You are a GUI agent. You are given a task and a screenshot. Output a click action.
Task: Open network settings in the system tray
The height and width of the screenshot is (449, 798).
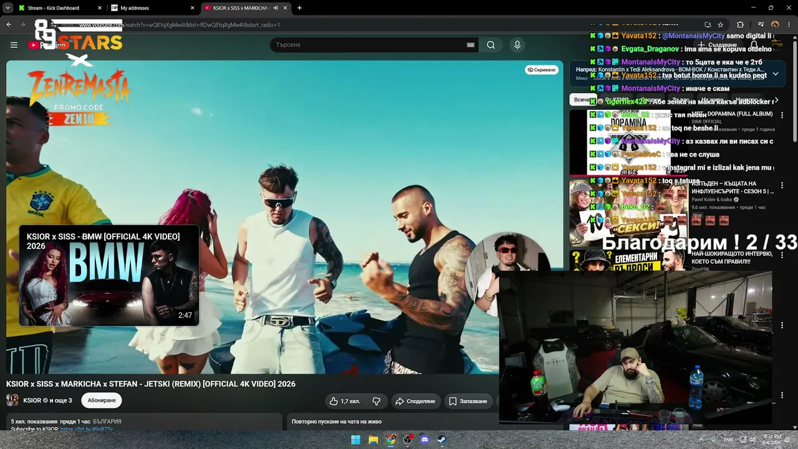click(742, 440)
